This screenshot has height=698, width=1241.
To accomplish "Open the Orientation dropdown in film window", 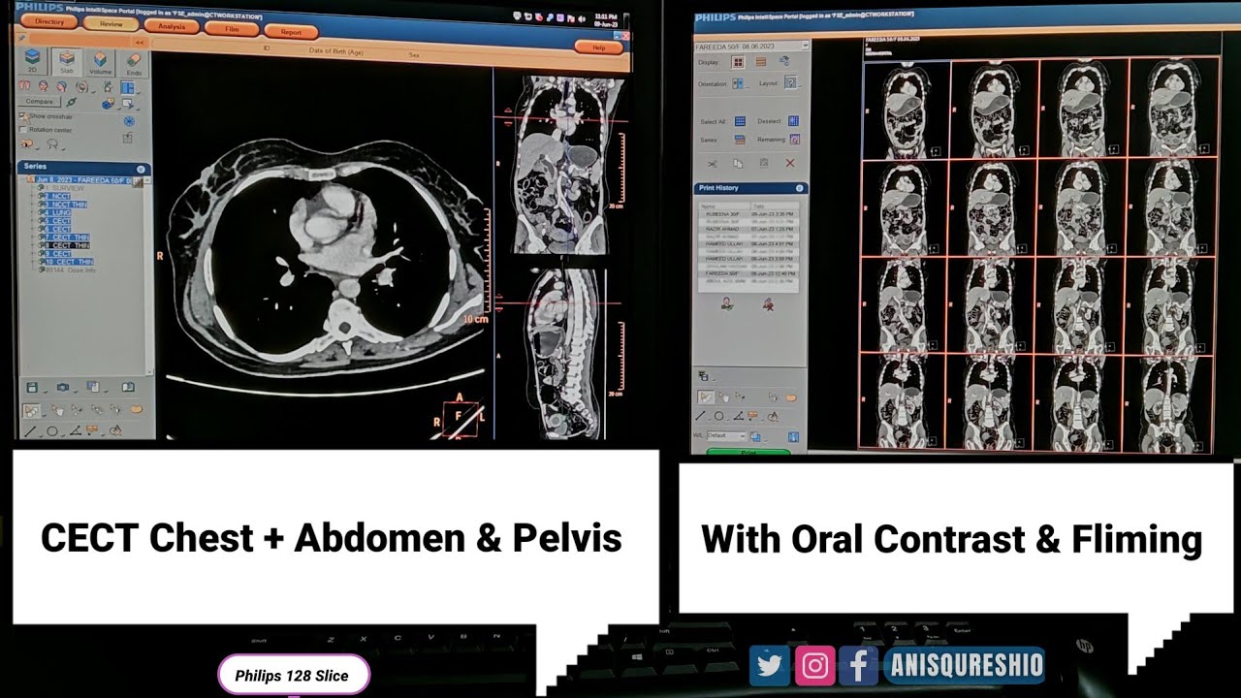I will [739, 83].
